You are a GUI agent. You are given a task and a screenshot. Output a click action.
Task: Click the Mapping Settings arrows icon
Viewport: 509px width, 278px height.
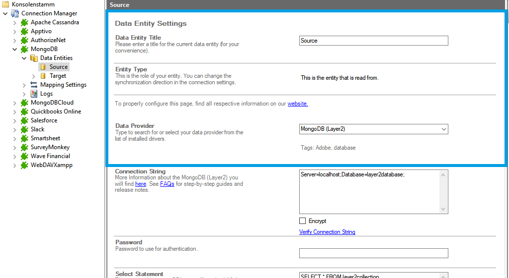point(34,85)
